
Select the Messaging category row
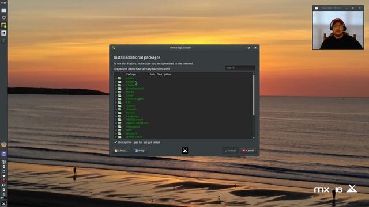183,126
